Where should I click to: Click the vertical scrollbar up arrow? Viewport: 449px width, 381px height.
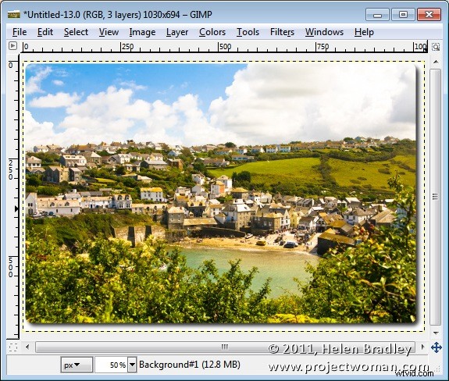tap(436, 62)
